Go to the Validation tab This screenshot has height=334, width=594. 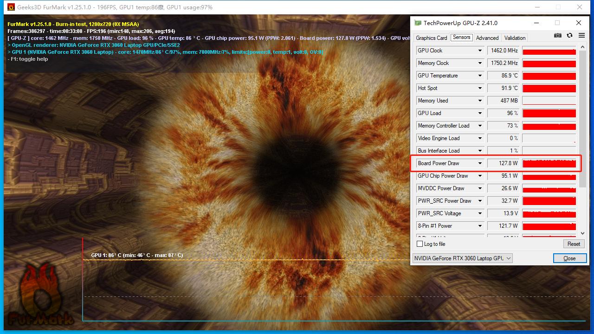click(515, 38)
